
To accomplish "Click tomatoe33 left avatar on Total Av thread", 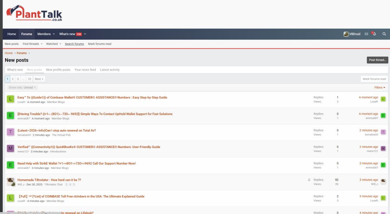I will point(10,132).
